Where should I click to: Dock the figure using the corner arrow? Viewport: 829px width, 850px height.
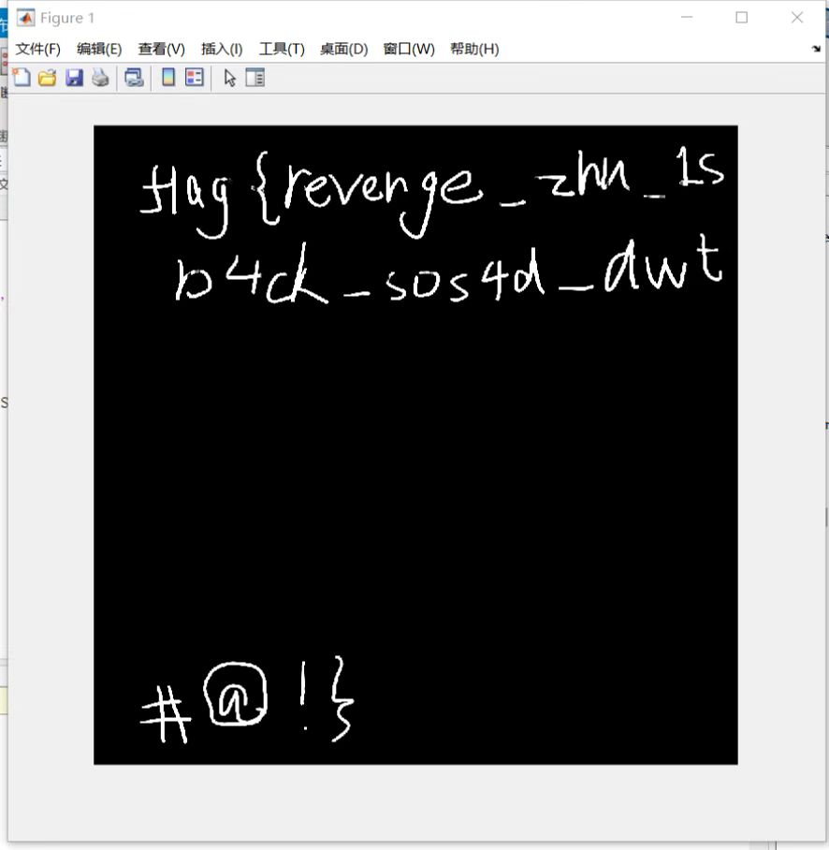tap(816, 49)
